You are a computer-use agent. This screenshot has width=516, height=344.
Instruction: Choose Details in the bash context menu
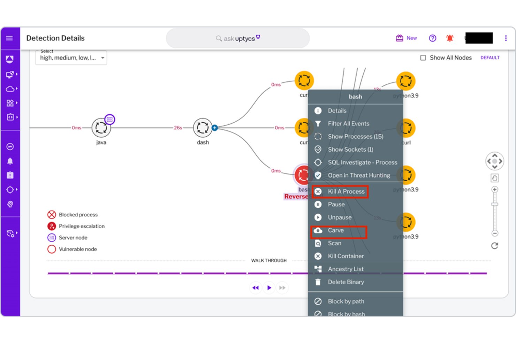[x=356, y=110]
